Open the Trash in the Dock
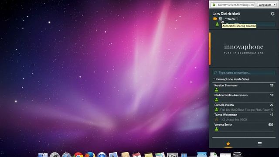 (x=237, y=154)
